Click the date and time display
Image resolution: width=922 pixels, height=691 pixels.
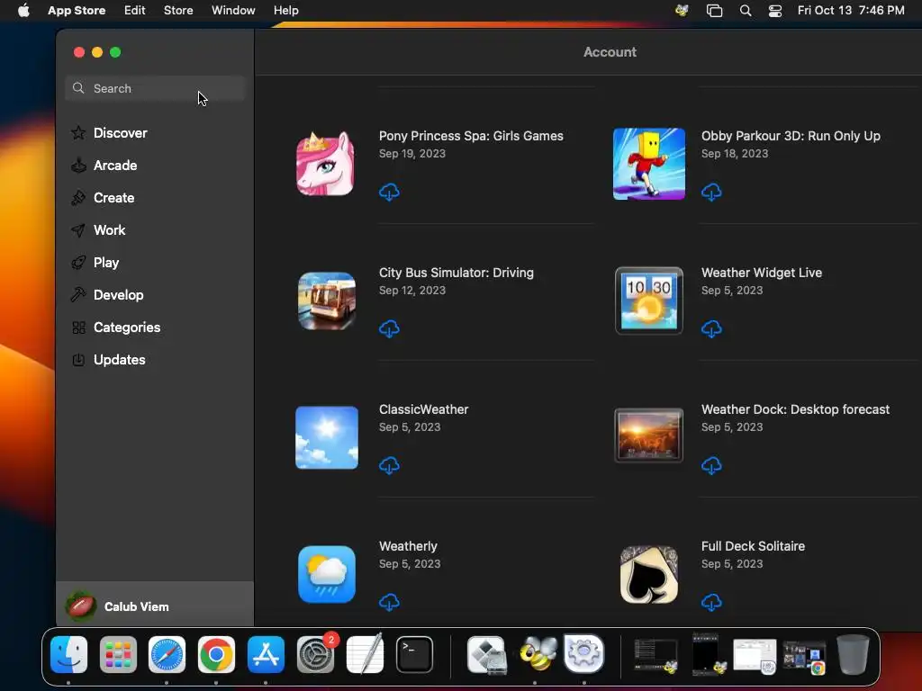click(851, 10)
